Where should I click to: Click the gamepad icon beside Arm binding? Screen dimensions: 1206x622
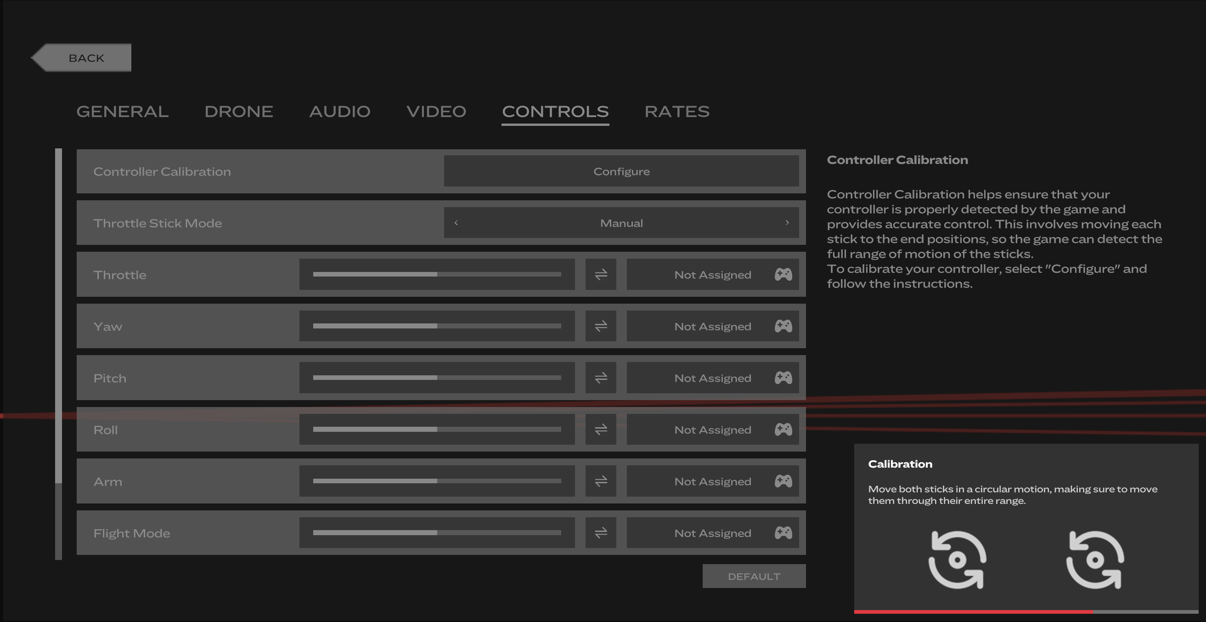click(783, 481)
